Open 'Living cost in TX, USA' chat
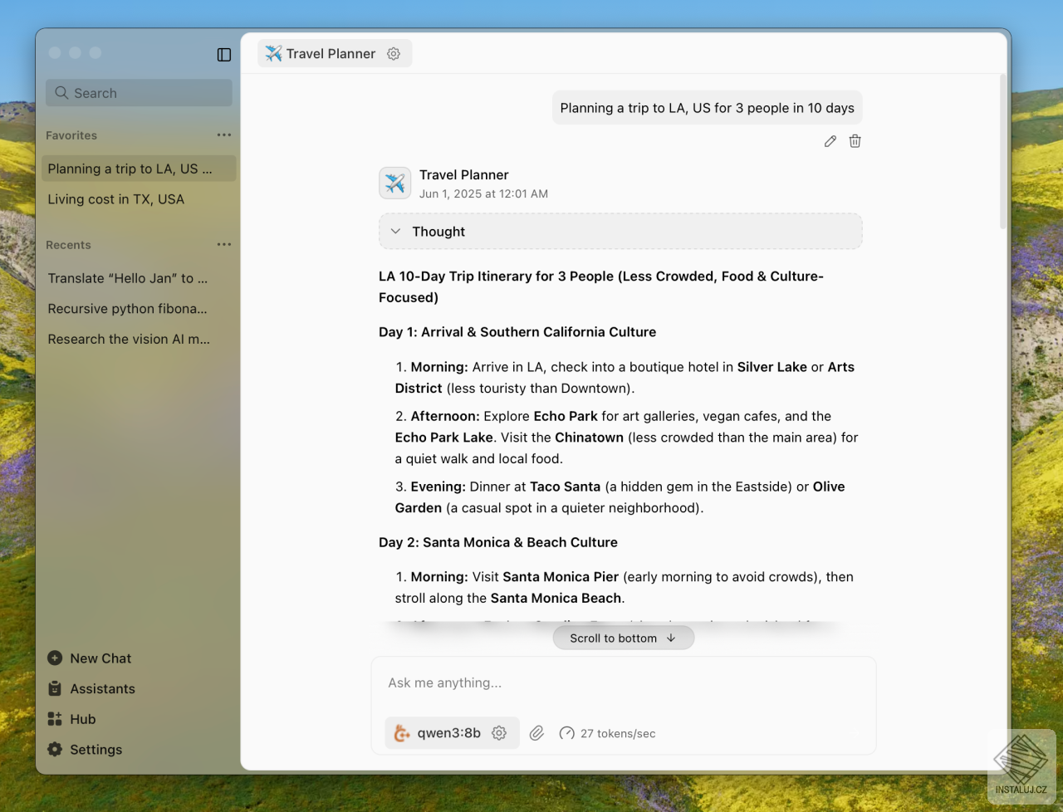The width and height of the screenshot is (1063, 812). (x=139, y=199)
